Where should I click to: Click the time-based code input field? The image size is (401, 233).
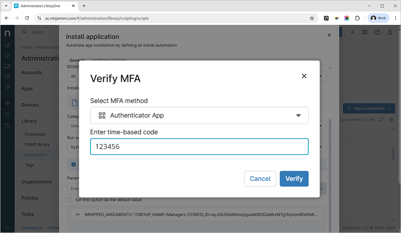(x=199, y=147)
